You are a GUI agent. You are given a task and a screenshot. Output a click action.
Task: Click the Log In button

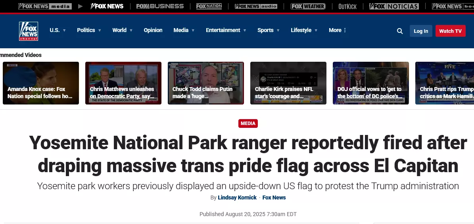coord(421,31)
